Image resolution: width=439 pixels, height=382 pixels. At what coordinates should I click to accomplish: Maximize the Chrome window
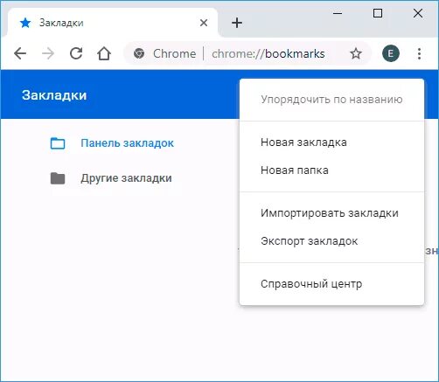[378, 13]
